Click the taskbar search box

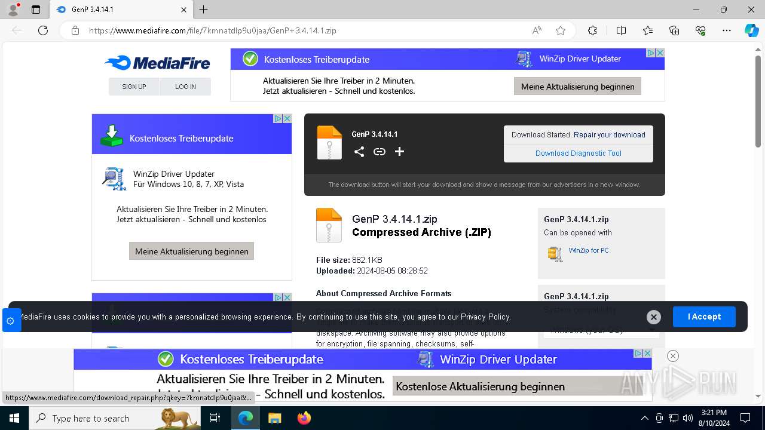[x=115, y=418]
